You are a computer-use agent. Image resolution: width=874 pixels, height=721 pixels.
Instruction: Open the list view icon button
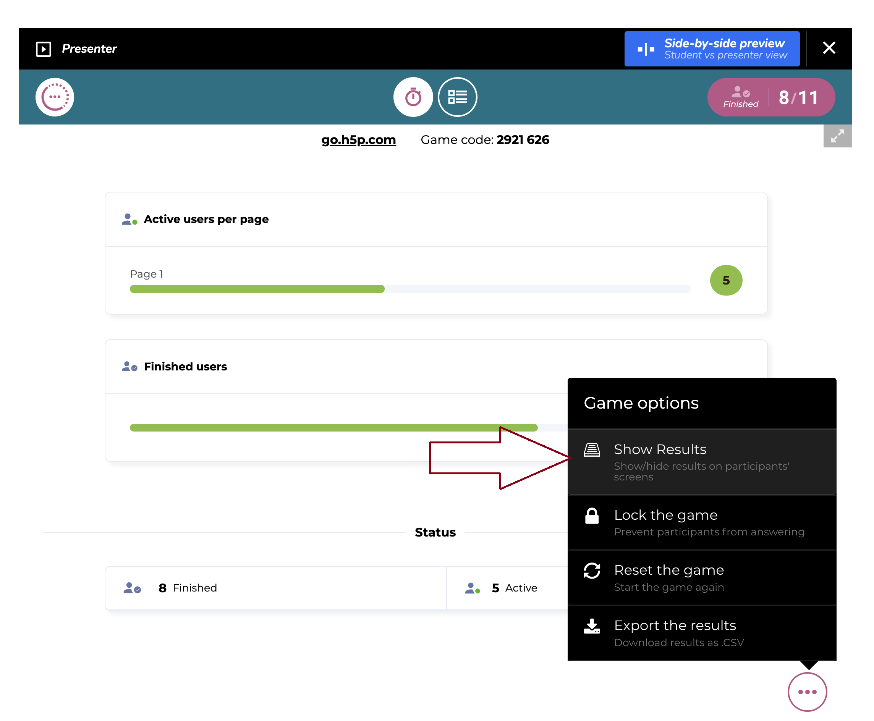pyautogui.click(x=457, y=97)
